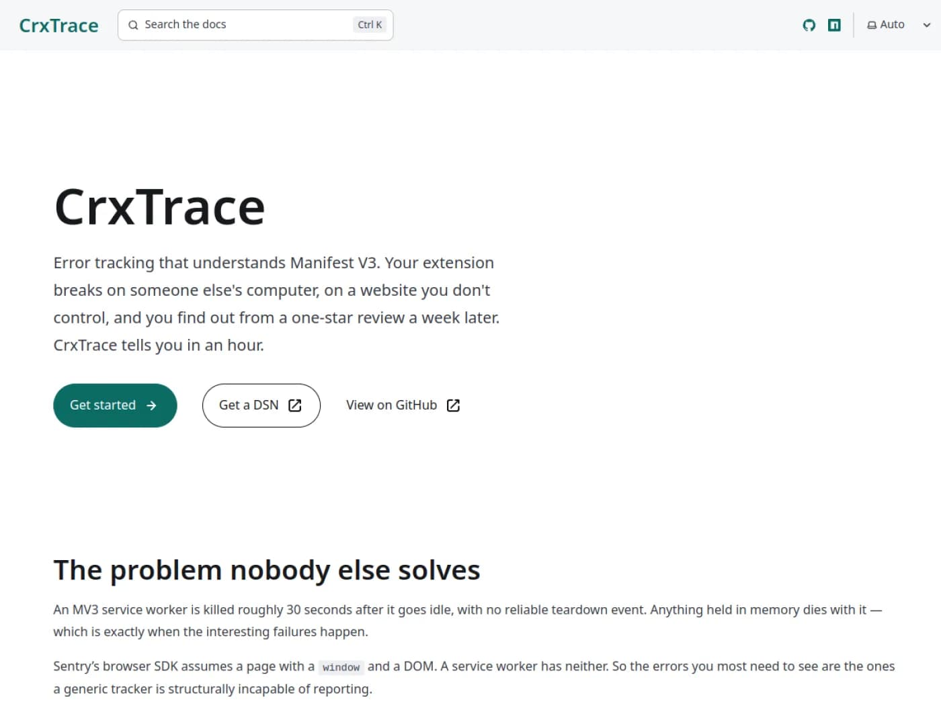Open the GitHub icon link in the header
Image resolution: width=941 pixels, height=706 pixels.
point(809,25)
